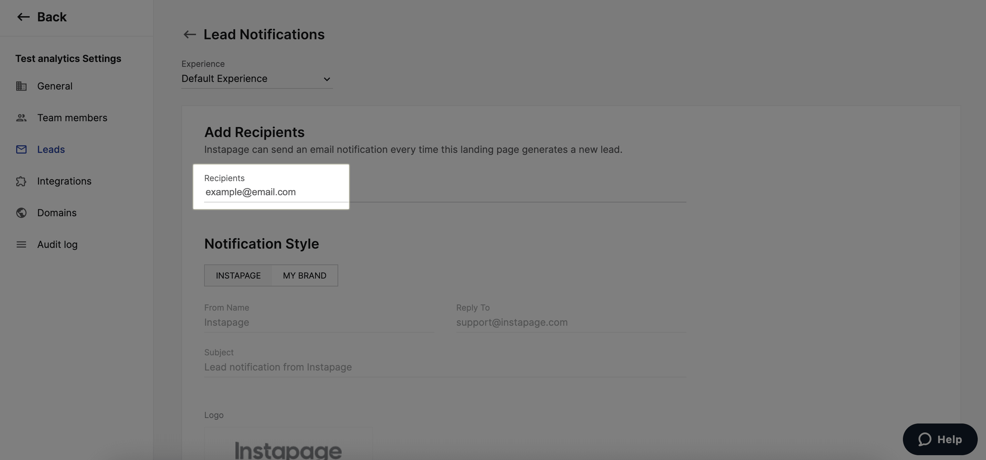Focus the Recipients email field

pos(445,192)
